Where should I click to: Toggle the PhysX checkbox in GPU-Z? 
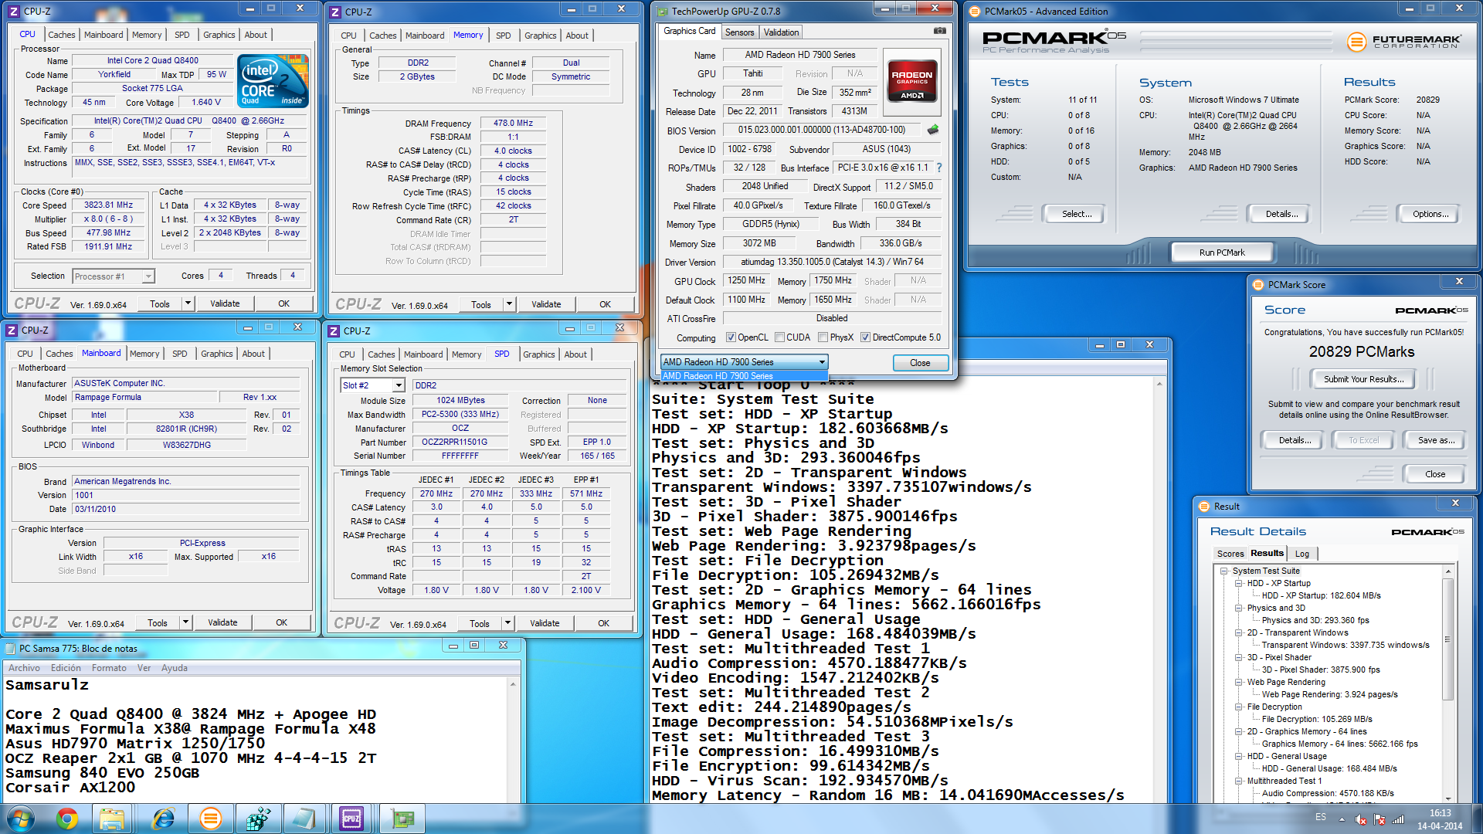[823, 337]
